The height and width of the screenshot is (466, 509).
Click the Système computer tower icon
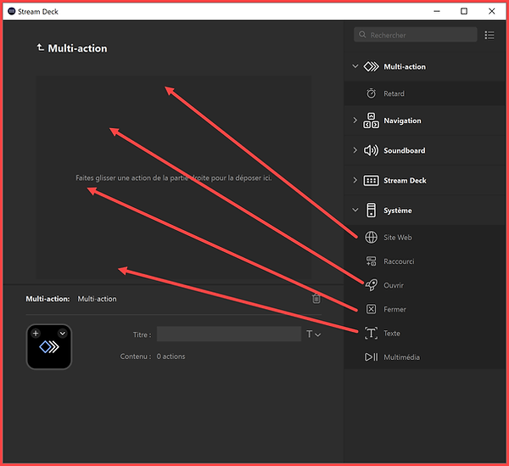371,211
